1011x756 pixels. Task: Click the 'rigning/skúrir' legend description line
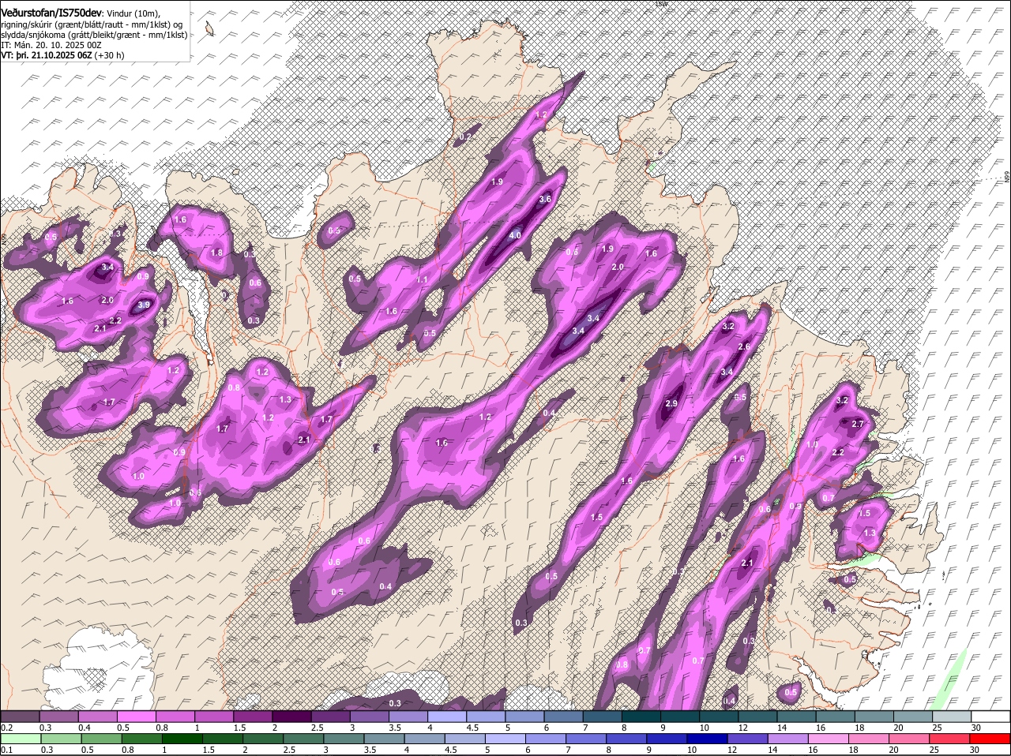[x=91, y=24]
